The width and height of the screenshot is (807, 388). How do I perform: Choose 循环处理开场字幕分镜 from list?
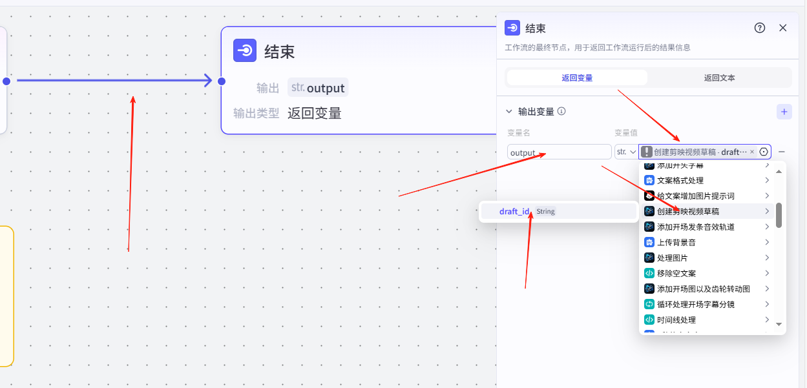pos(695,304)
